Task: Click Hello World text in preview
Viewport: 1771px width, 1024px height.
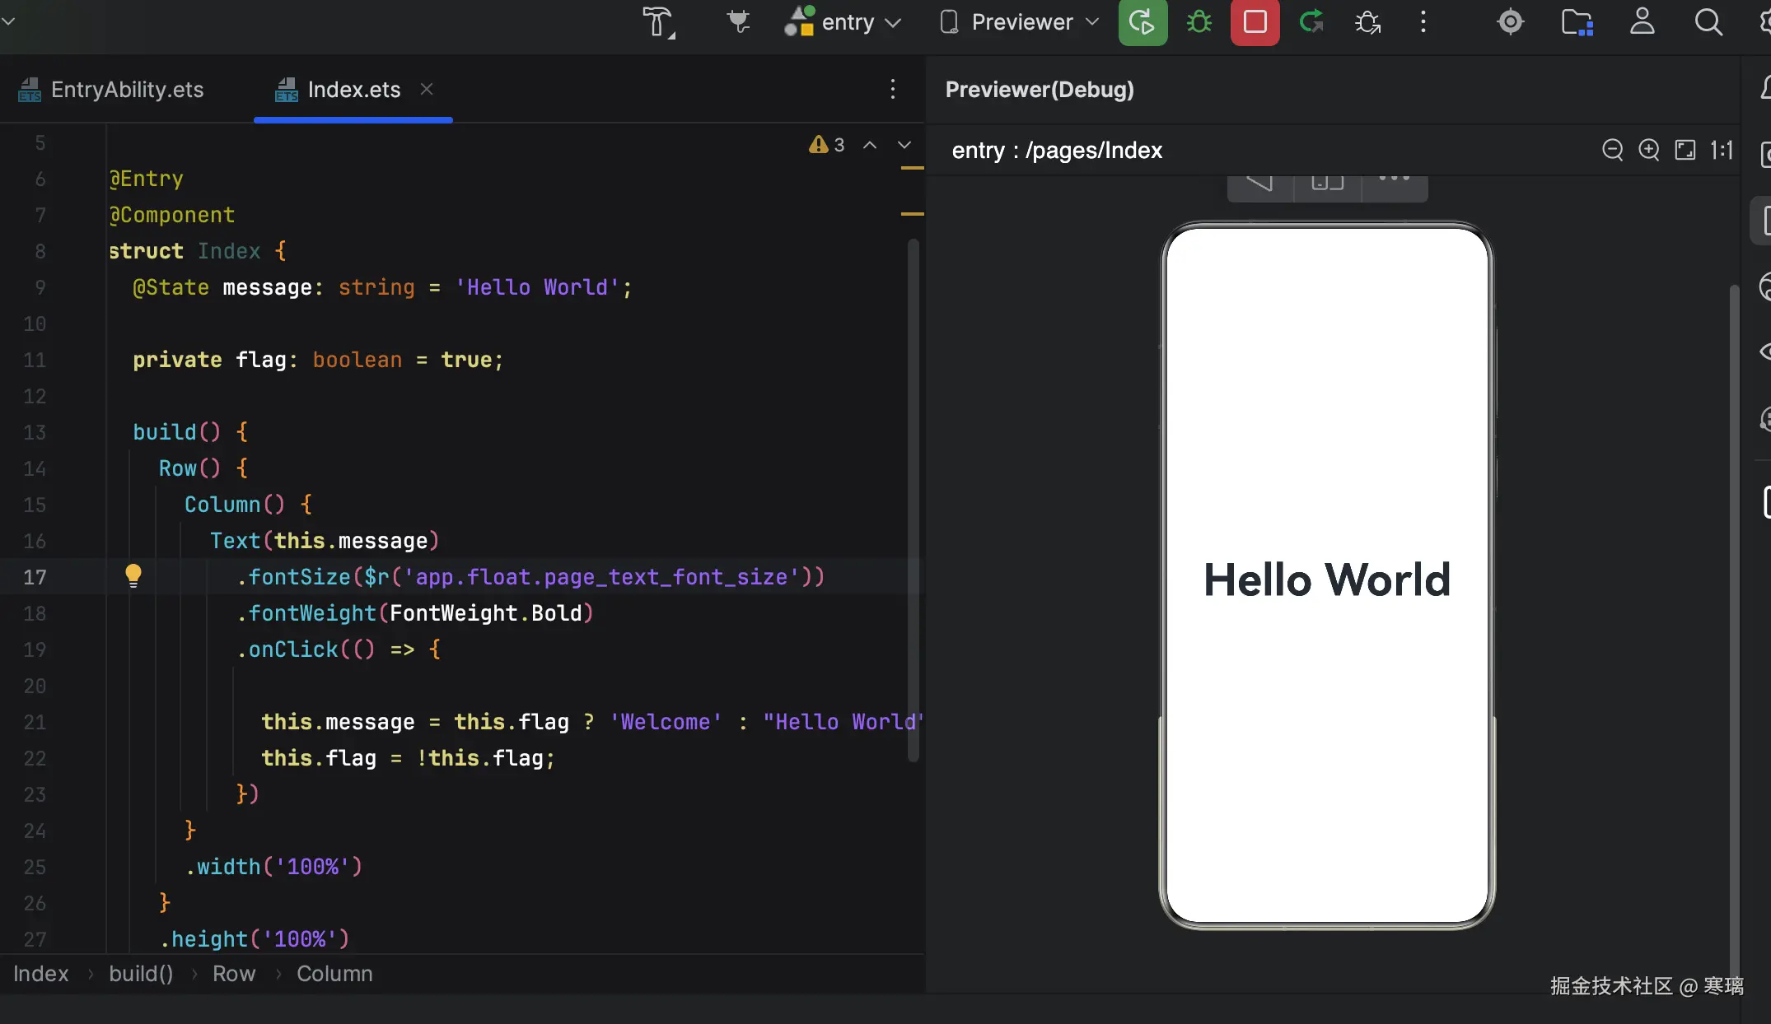Action: coord(1327,579)
